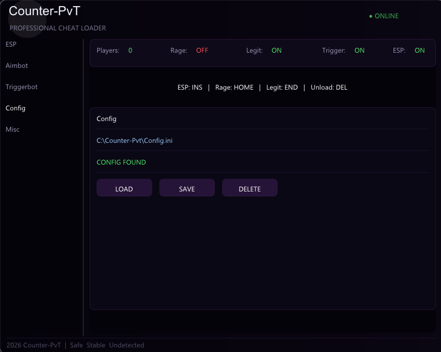Click the CONFIG FOUND status text

[121, 162]
